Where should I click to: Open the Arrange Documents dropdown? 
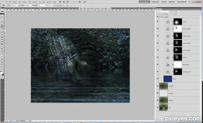pyautogui.click(x=80, y=2)
